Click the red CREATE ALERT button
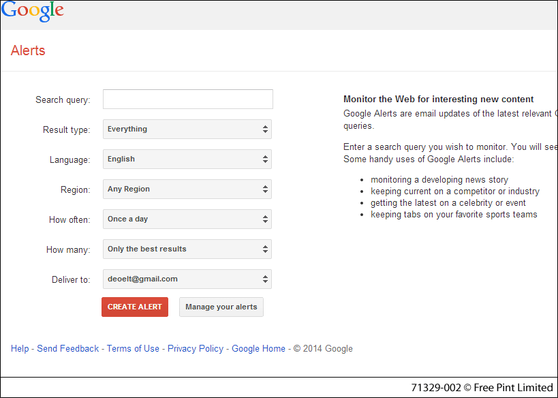Image resolution: width=558 pixels, height=398 pixels. click(135, 307)
